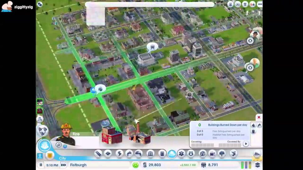Open the upper advisor gear notification
The height and width of the screenshot is (170, 303).
point(250,41)
